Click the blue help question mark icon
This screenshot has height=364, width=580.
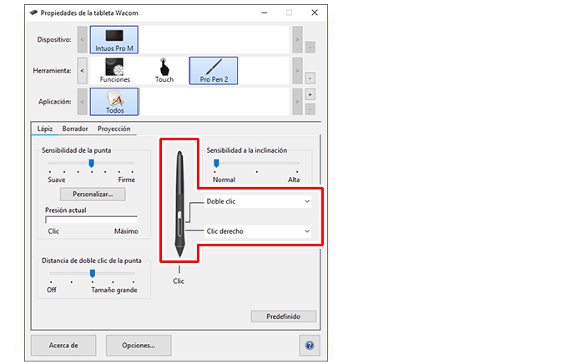click(309, 345)
